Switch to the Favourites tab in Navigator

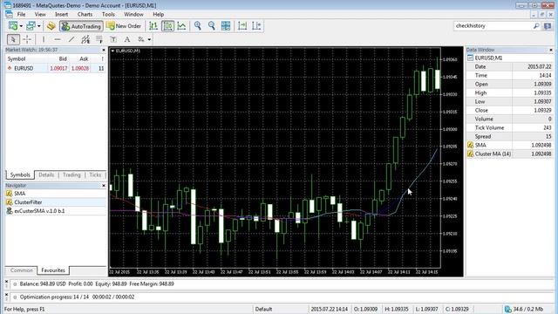pyautogui.click(x=53, y=270)
